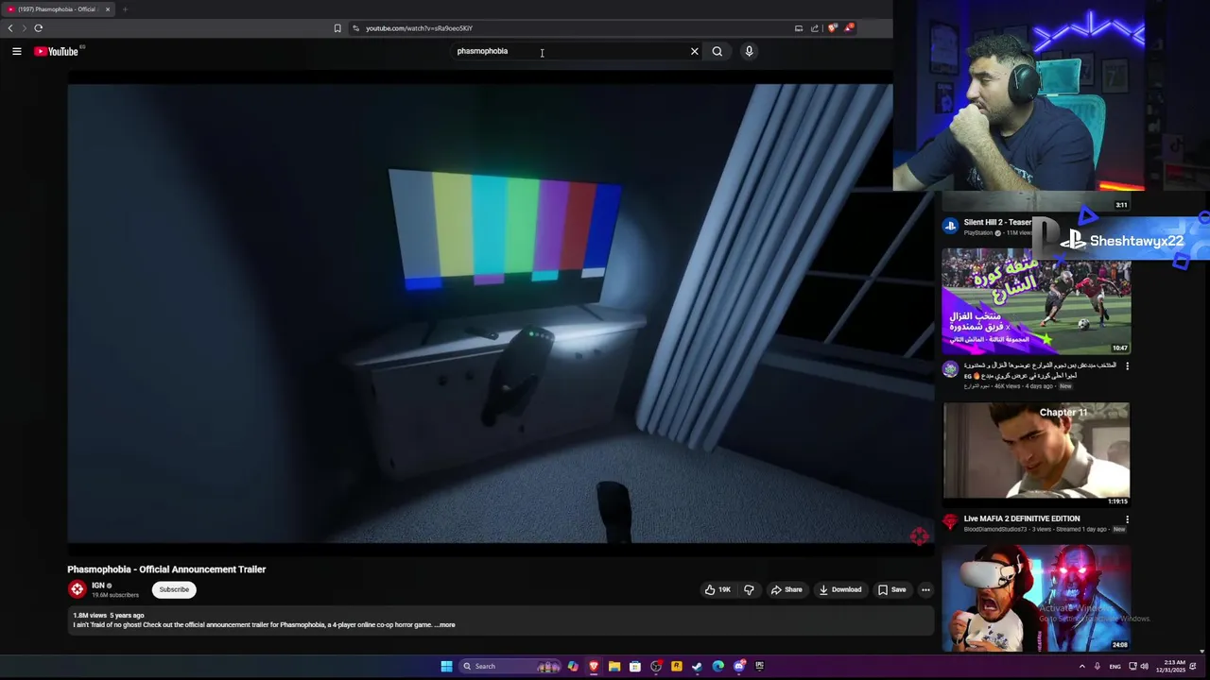Open Microsoft Edge from the taskbar

click(x=718, y=666)
